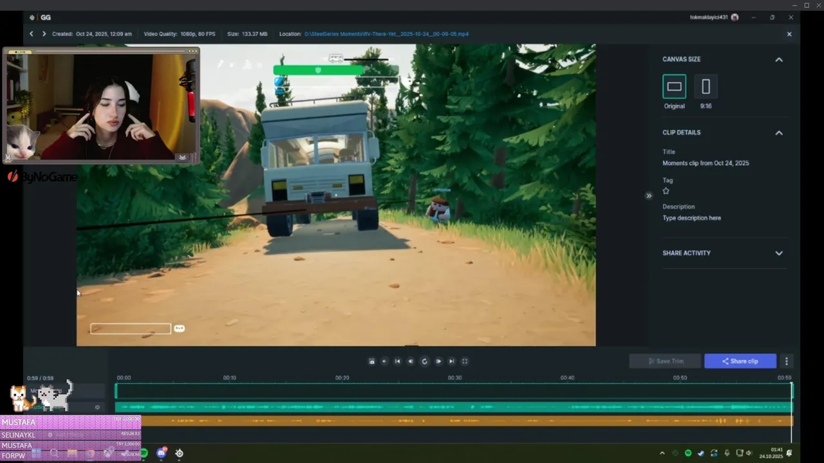Open the notifications bell in the taskbar
The image size is (824, 463).
tap(789, 453)
